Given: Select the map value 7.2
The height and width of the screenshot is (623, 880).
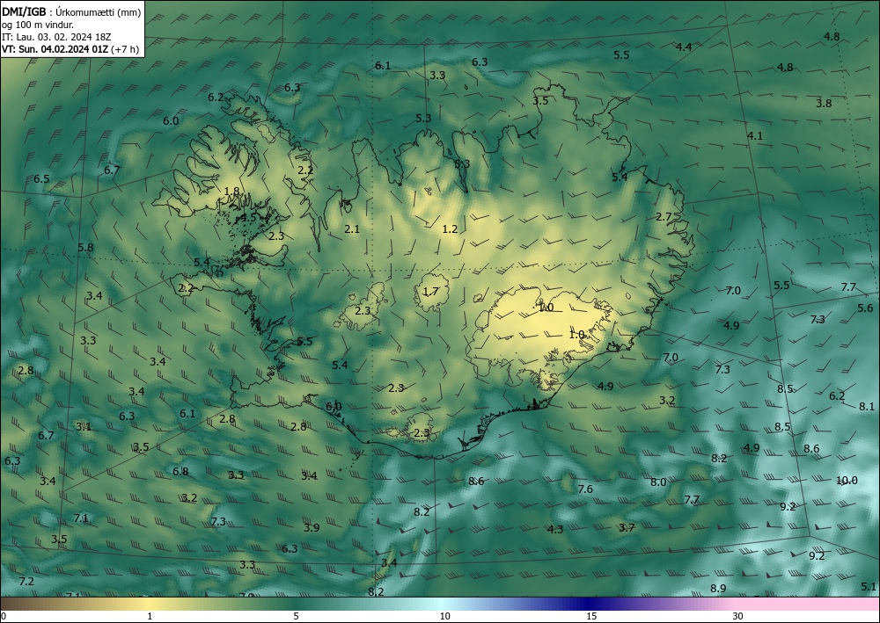Looking at the screenshot, I should [26, 582].
